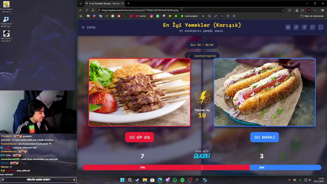Open browser settings and more menu

pyautogui.click(x=315, y=10)
